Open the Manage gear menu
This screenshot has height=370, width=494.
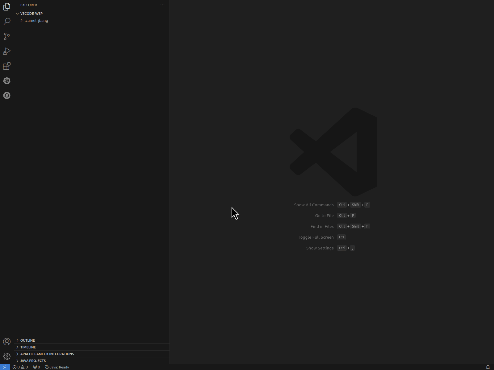coord(7,356)
